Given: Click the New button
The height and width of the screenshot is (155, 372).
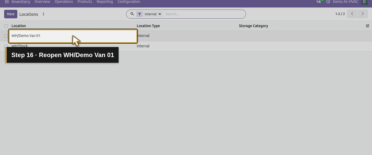Looking at the screenshot, I should tap(11, 14).
